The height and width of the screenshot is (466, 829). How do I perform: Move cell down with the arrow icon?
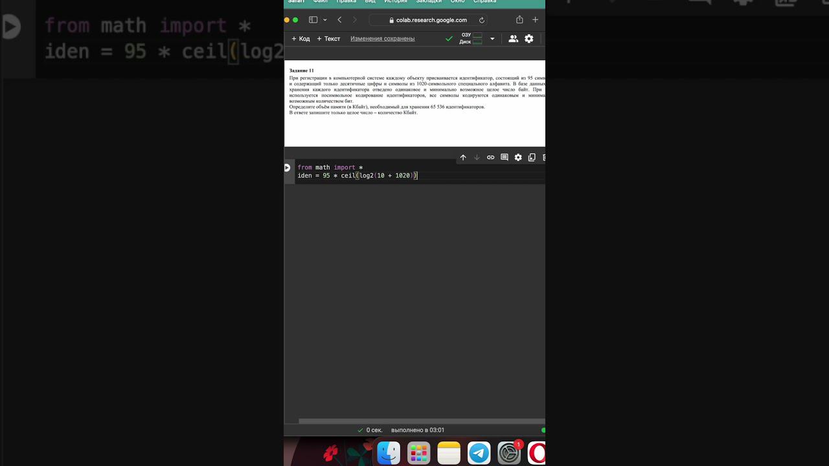(x=477, y=157)
